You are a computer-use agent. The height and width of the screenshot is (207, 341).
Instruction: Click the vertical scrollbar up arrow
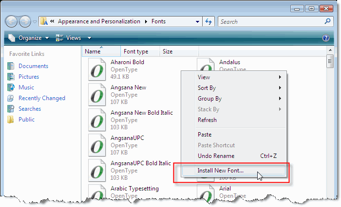(330, 51)
